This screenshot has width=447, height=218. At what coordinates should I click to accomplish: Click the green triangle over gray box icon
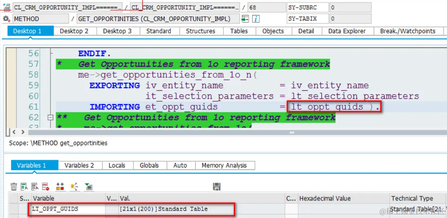(x=89, y=187)
